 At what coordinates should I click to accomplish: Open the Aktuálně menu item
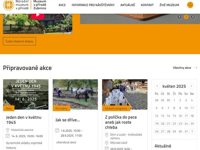(128, 5)
